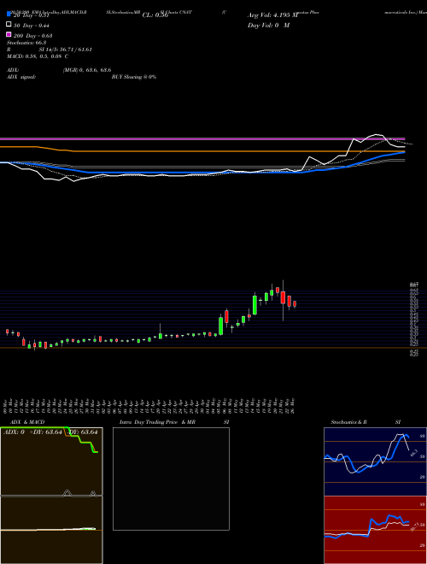Click the 'ADX & MACD' panel title
The image size is (427, 564).
pyautogui.click(x=27, y=422)
